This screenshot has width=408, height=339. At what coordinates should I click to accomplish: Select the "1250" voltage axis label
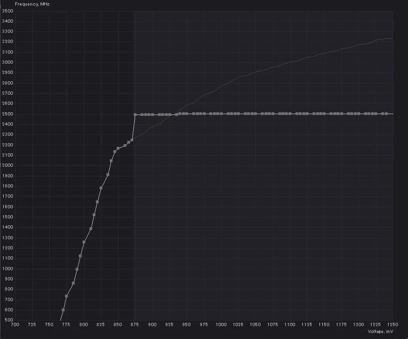point(393,324)
